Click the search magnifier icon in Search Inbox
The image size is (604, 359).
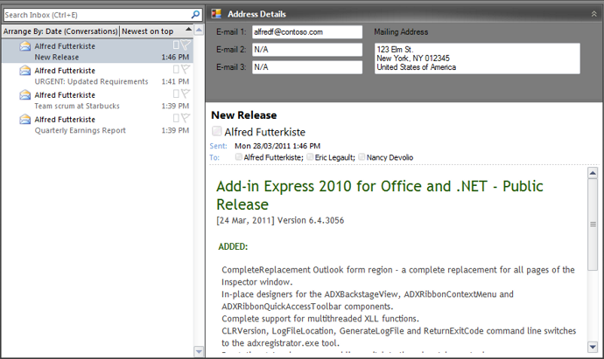pyautogui.click(x=195, y=15)
